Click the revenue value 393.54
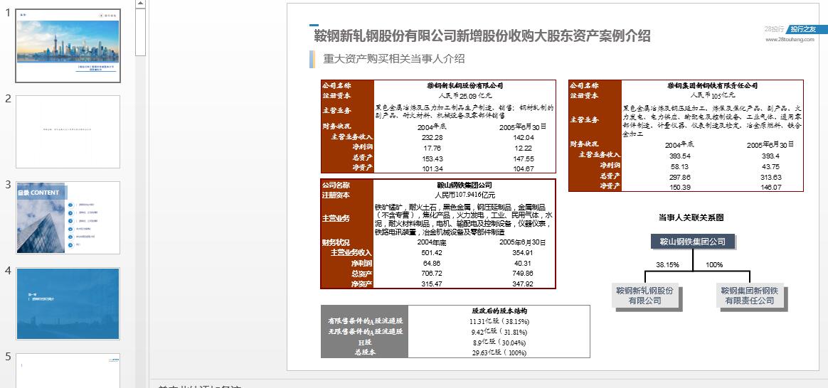Image resolution: width=828 pixels, height=388 pixels. 679,156
